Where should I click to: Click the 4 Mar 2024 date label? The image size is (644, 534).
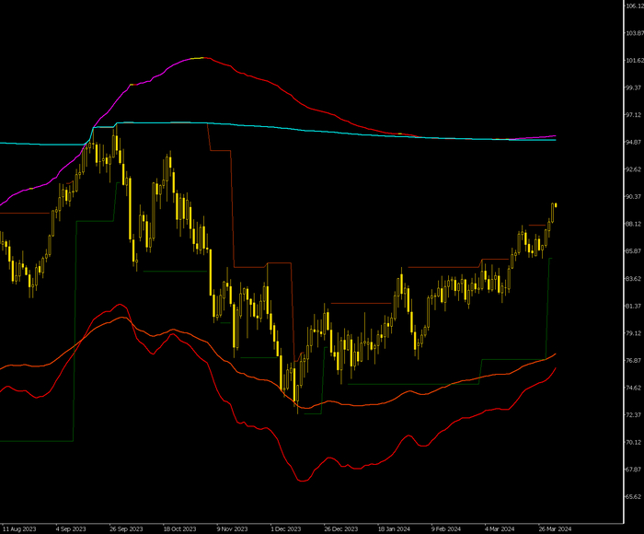coord(500,529)
